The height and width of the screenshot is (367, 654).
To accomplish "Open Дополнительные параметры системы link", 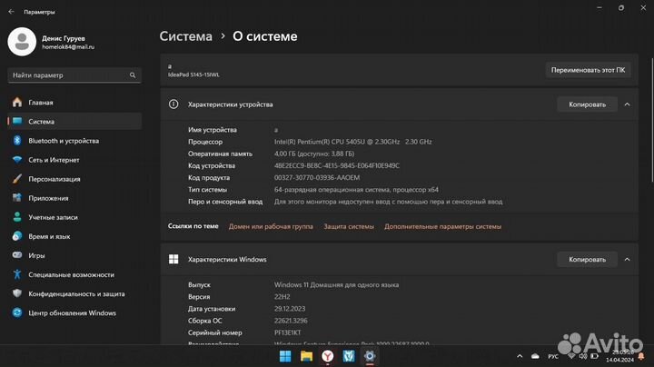I will 443,226.
